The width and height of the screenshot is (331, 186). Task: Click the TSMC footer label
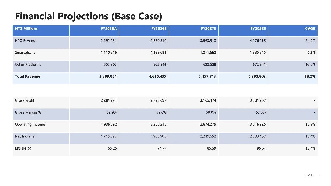(x=309, y=175)
